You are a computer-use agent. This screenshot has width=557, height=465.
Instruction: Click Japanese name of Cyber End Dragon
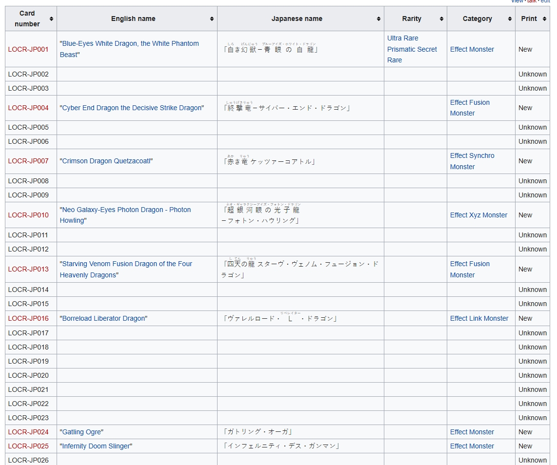point(287,107)
